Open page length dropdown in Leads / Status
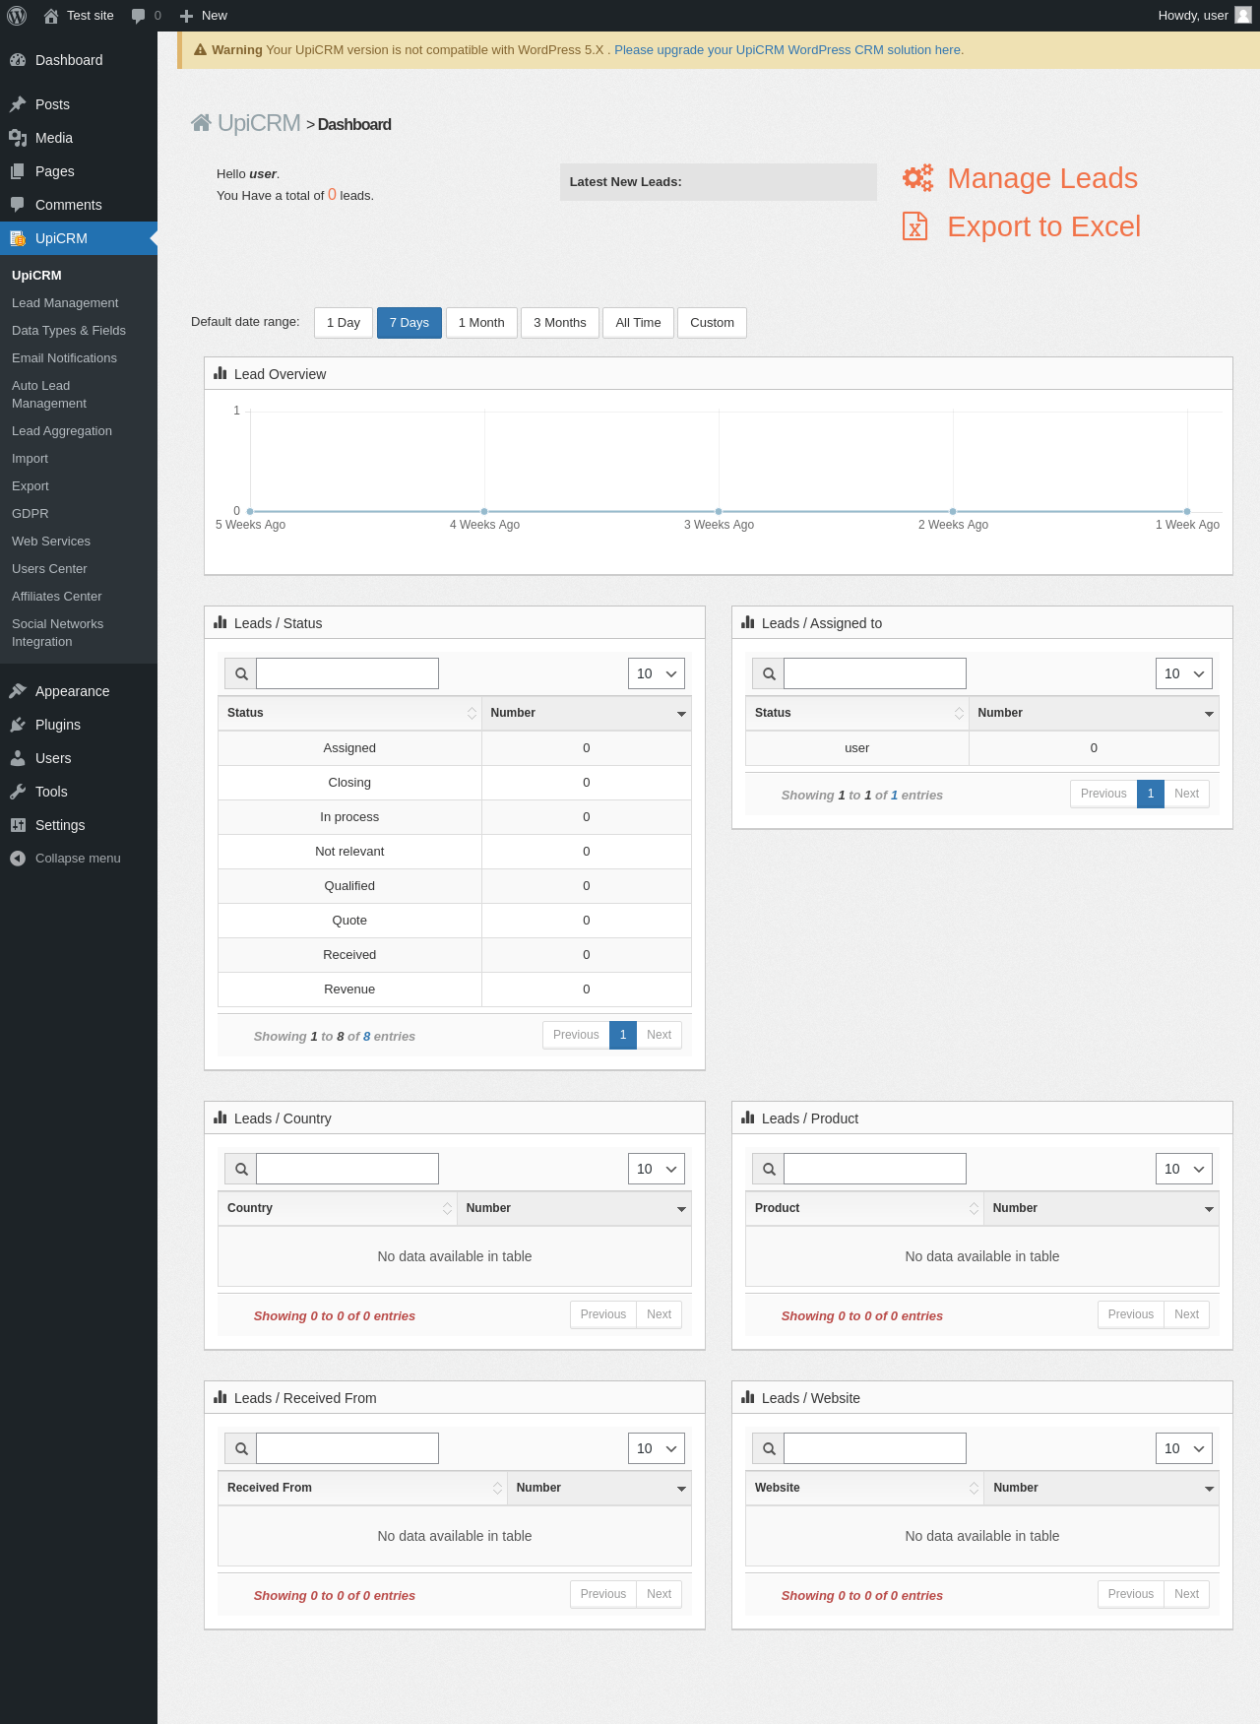This screenshot has height=1724, width=1260. [657, 673]
